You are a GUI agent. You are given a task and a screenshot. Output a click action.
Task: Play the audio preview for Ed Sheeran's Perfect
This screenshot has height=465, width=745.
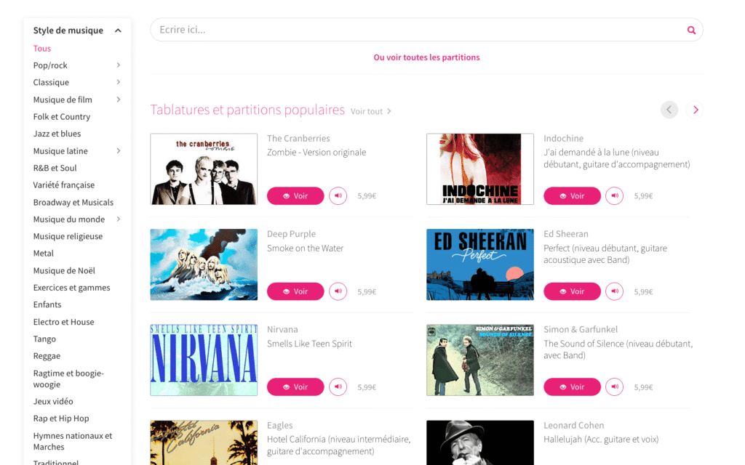[x=614, y=291]
